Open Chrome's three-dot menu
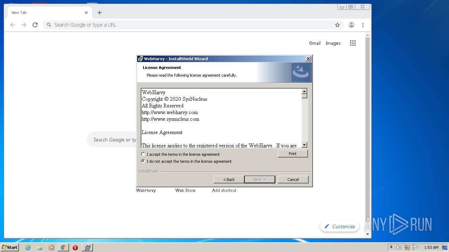This screenshot has height=252, width=449. [x=363, y=25]
